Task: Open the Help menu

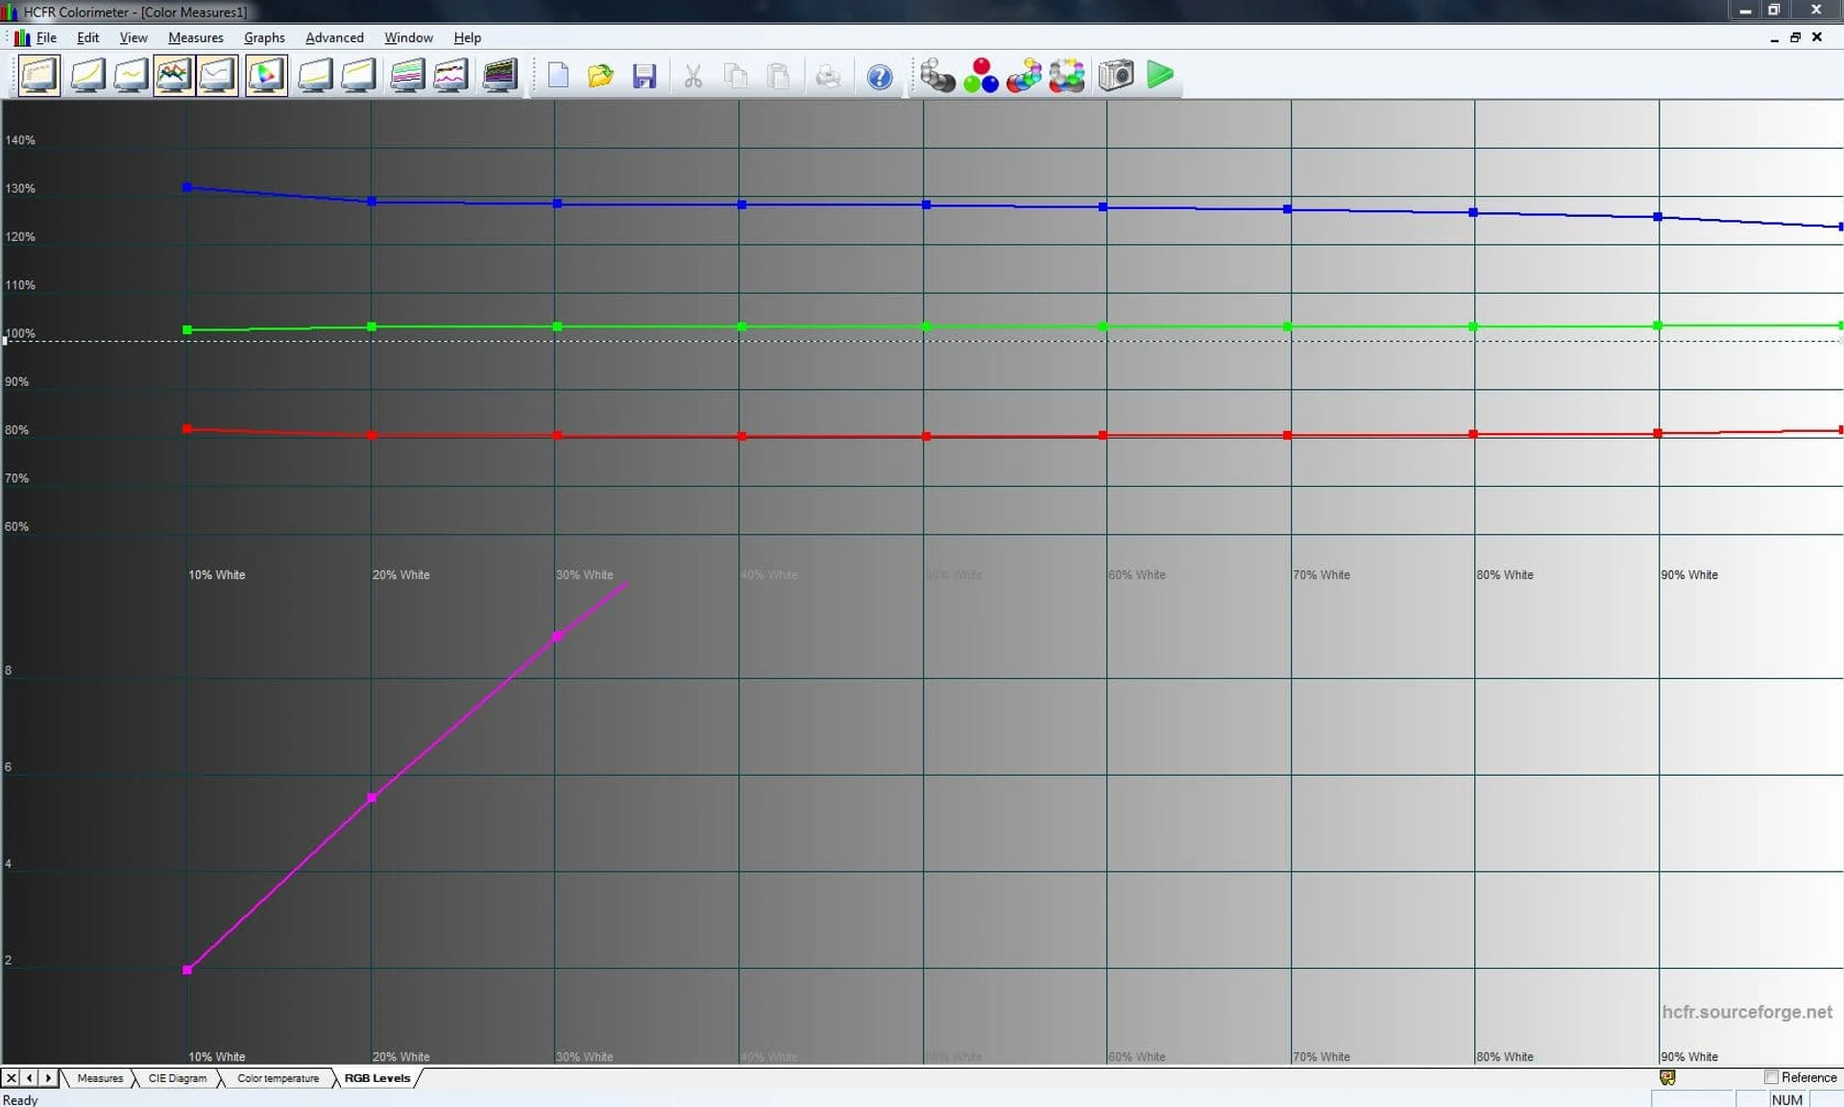Action: point(467,37)
